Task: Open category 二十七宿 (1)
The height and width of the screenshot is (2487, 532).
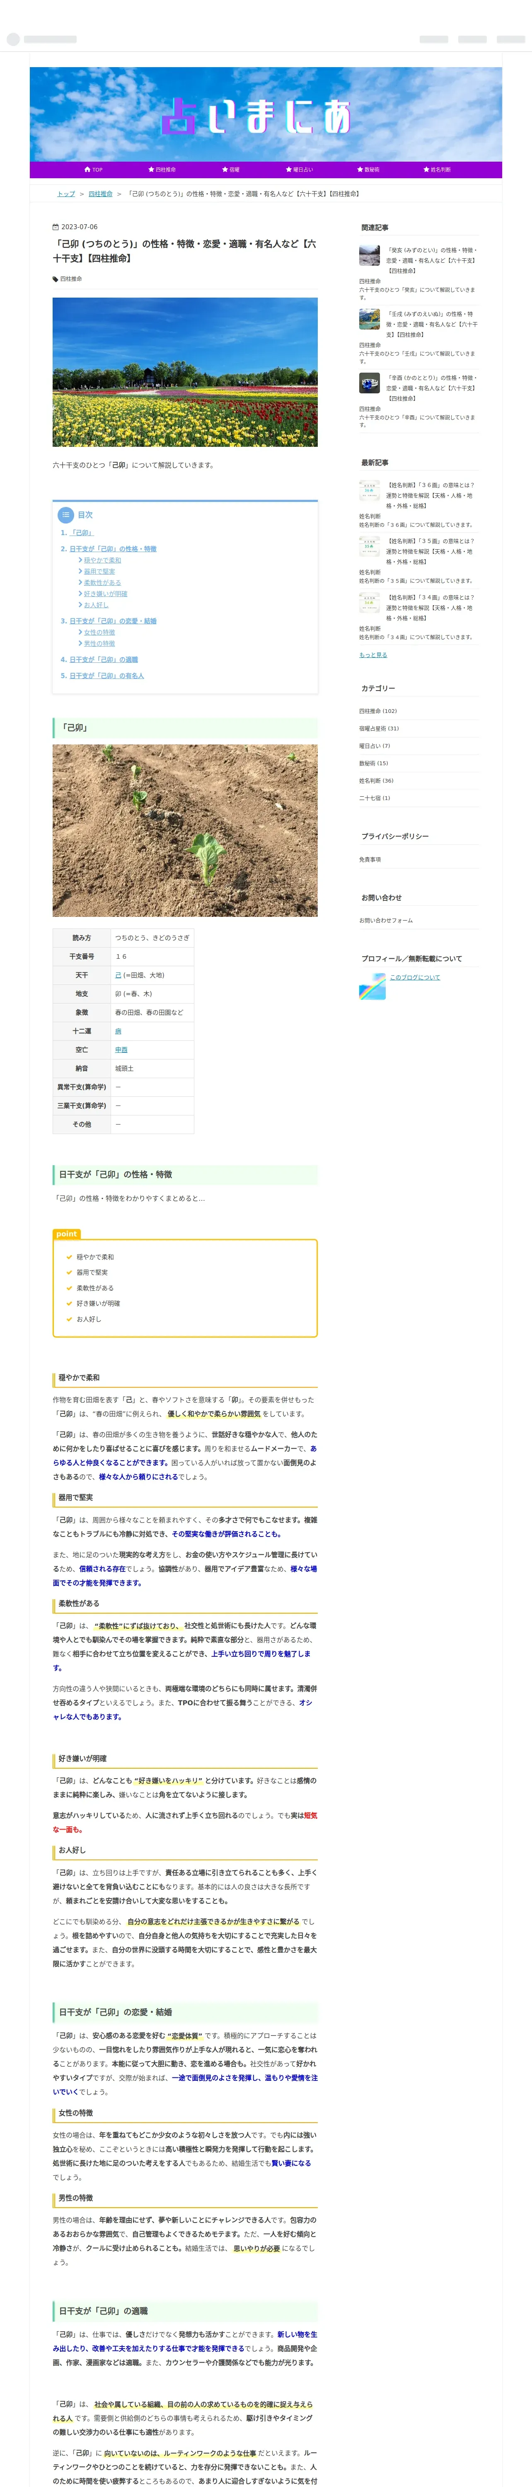Action: [375, 798]
